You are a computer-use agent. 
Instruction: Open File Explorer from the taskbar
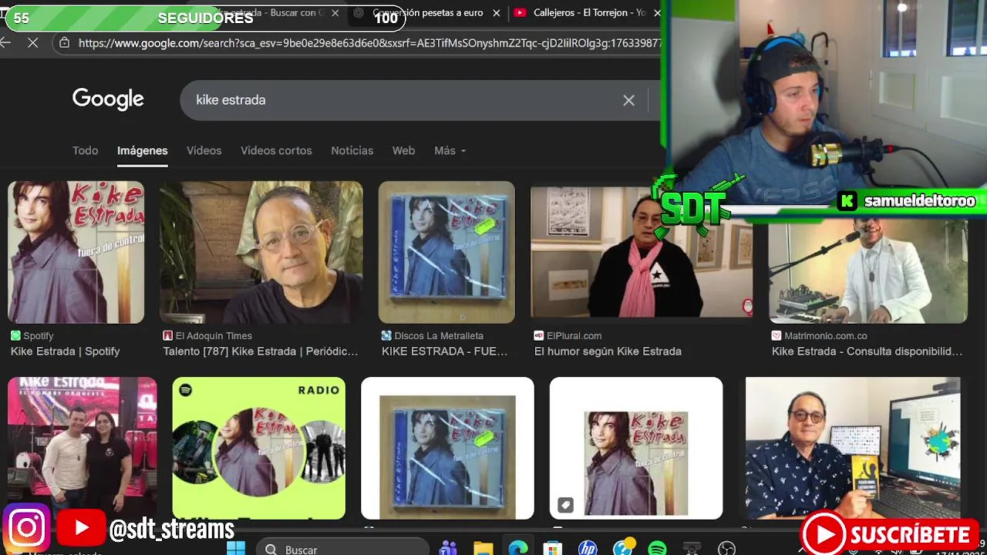(x=483, y=549)
